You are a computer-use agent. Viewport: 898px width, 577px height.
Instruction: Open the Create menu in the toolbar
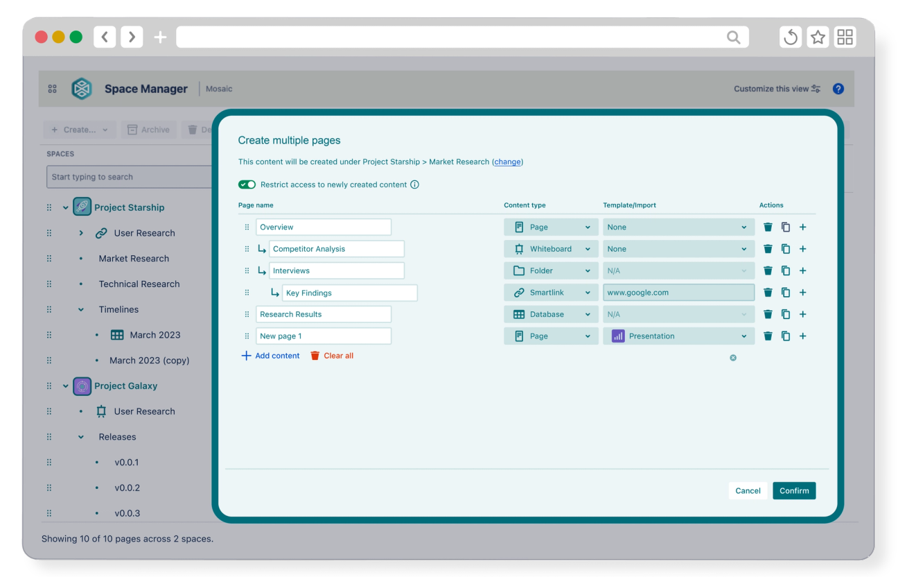pos(80,130)
